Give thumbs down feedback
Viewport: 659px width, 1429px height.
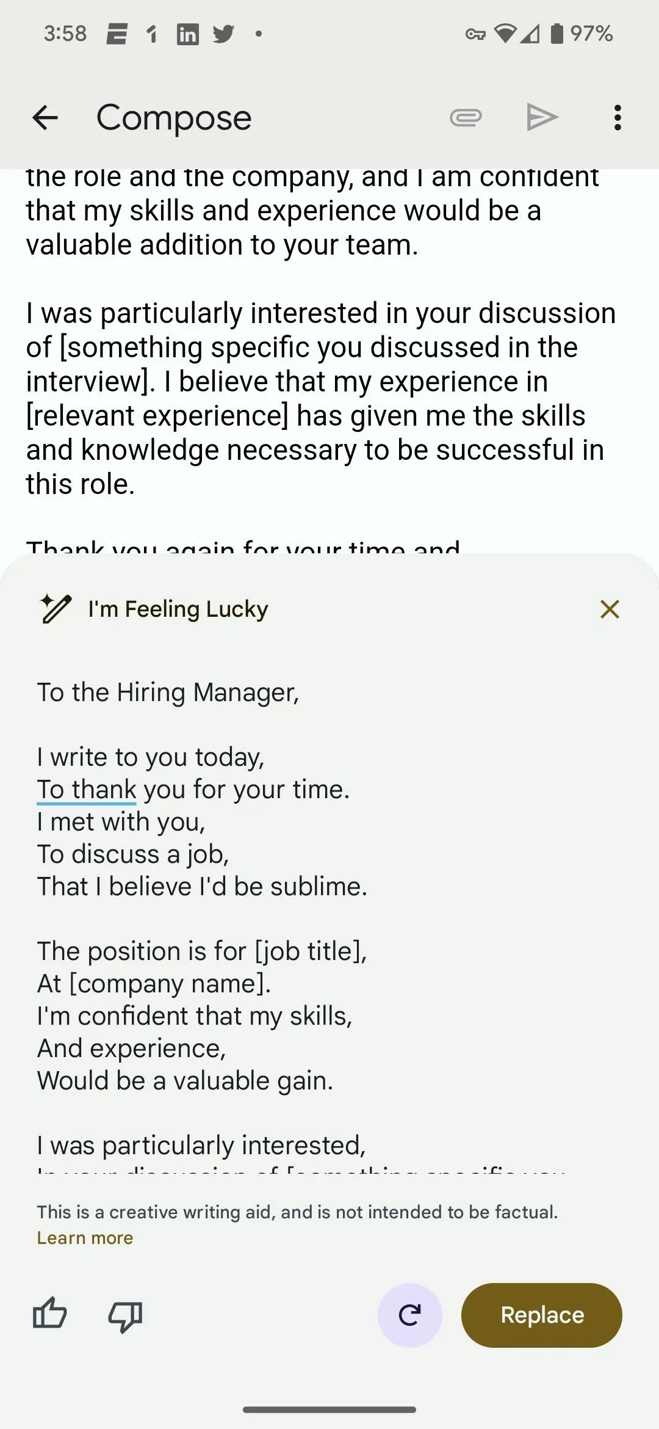125,1316
